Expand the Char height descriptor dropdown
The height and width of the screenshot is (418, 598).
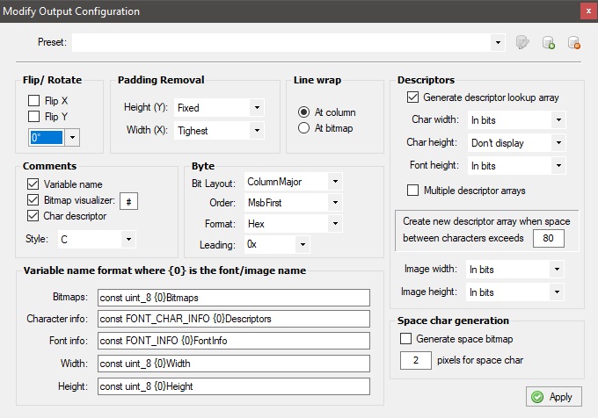tap(558, 143)
